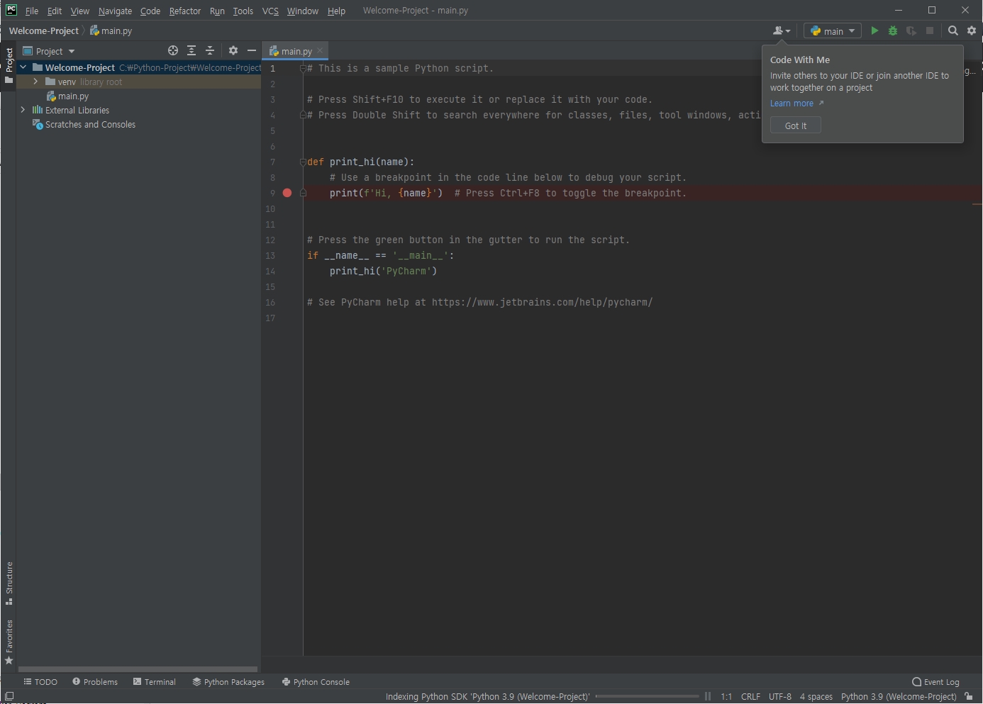
Task: Hide Project panel with minus icon
Action: tap(252, 50)
